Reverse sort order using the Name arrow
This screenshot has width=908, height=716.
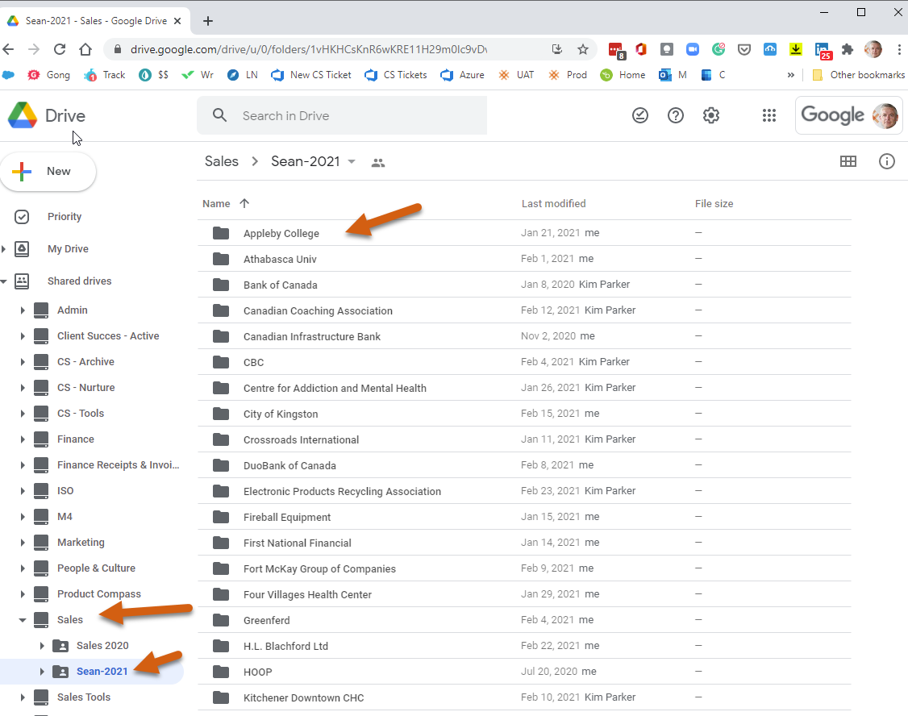point(244,204)
